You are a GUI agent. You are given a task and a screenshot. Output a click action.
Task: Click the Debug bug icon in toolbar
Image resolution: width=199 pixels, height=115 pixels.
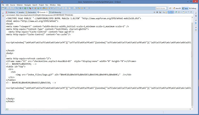(x=20, y=8)
